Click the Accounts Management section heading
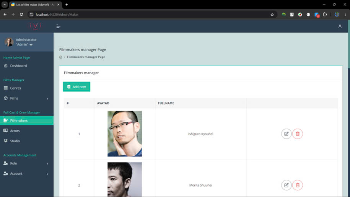Viewport: 350px width, 197px height. [20, 155]
